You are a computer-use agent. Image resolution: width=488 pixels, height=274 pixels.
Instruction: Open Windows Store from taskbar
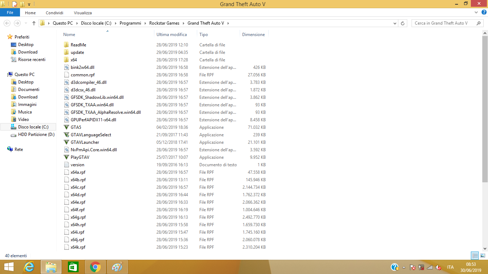coord(73,267)
